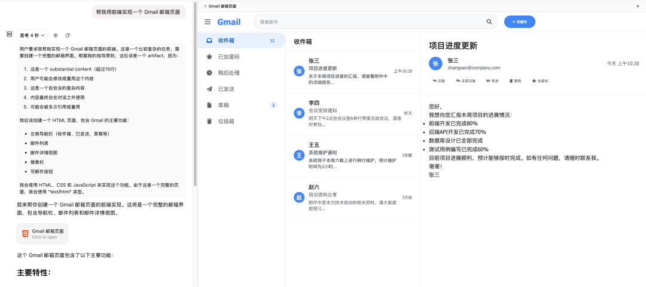The image size is (646, 287).
Task: Click the settings icon beside 思考 4 秒
Action: click(56, 35)
